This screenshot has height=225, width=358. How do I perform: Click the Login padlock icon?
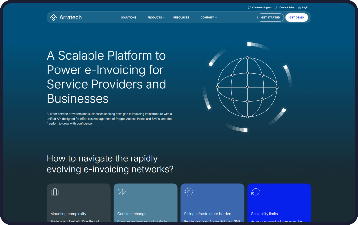(x=299, y=7)
